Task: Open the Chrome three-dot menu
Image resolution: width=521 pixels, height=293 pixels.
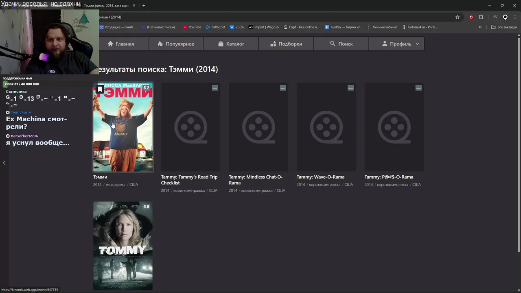Action: (x=515, y=17)
